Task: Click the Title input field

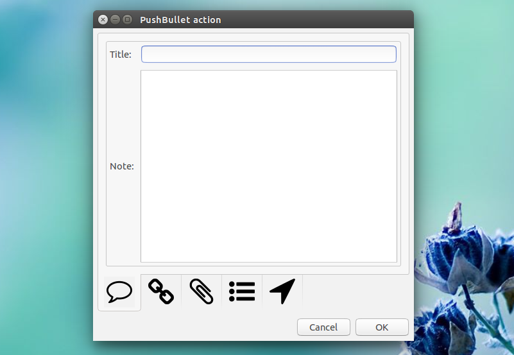Action: 269,54
